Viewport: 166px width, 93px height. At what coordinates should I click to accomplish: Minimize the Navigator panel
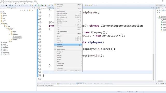[33, 8]
